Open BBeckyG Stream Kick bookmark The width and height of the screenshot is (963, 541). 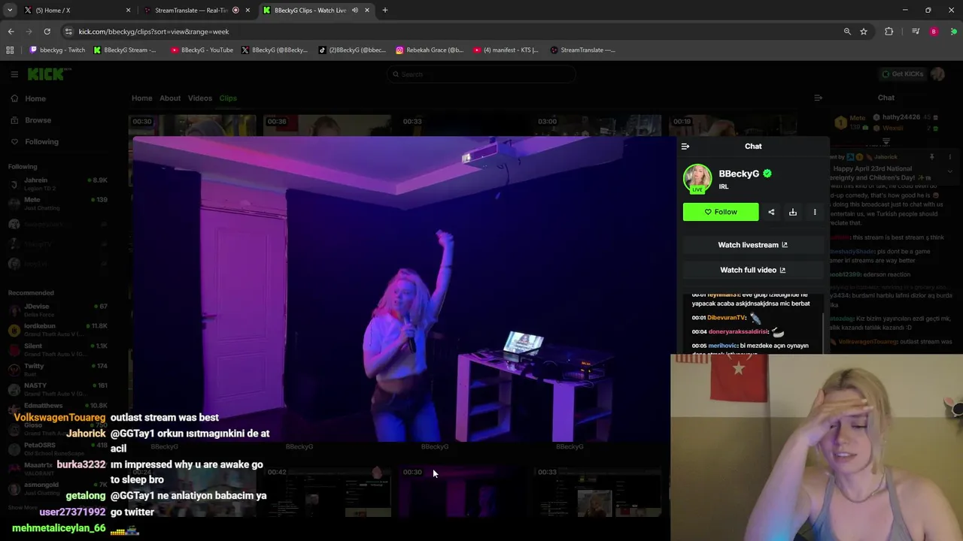click(x=126, y=50)
